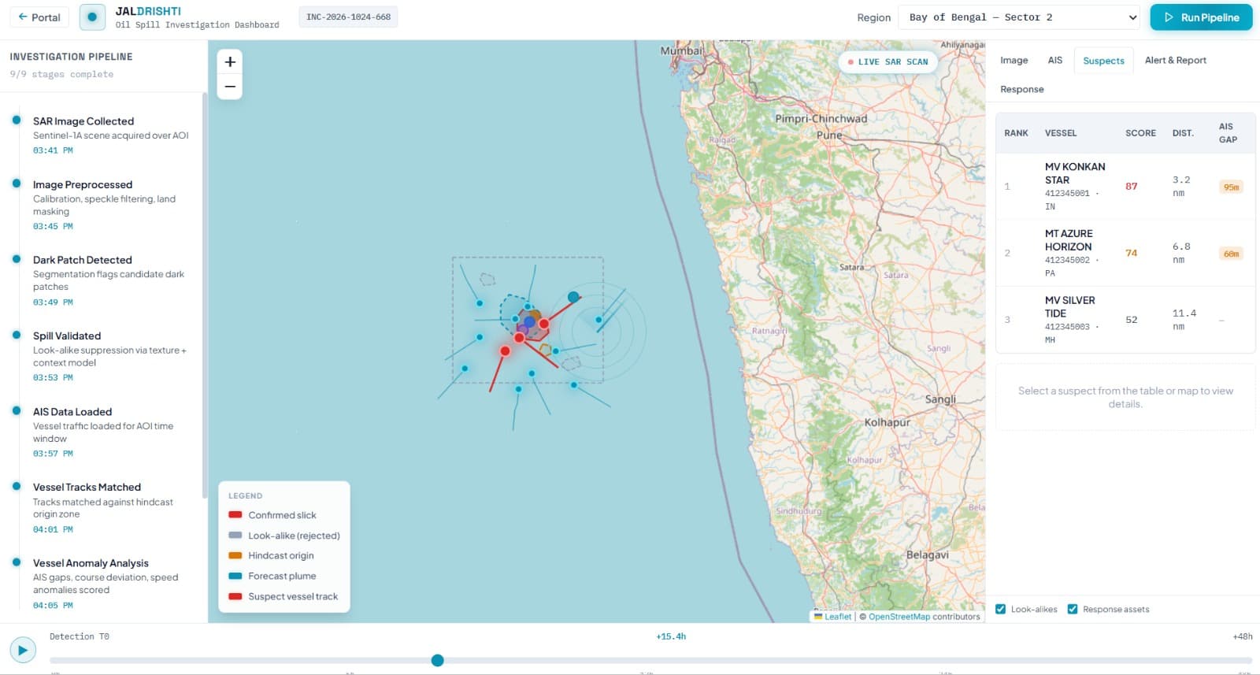
Task: Switch to the Image tab
Action: coord(1014,60)
